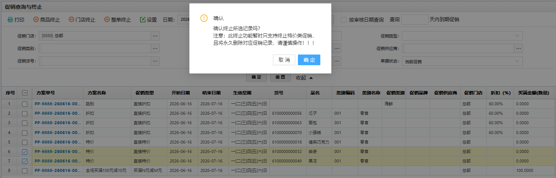
Task: Click the 促销货号 input field
Action: click(x=95, y=61)
